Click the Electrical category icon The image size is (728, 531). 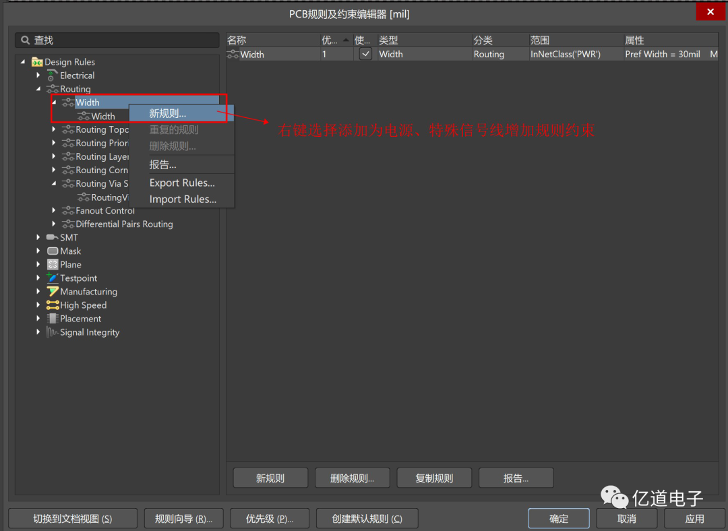53,75
